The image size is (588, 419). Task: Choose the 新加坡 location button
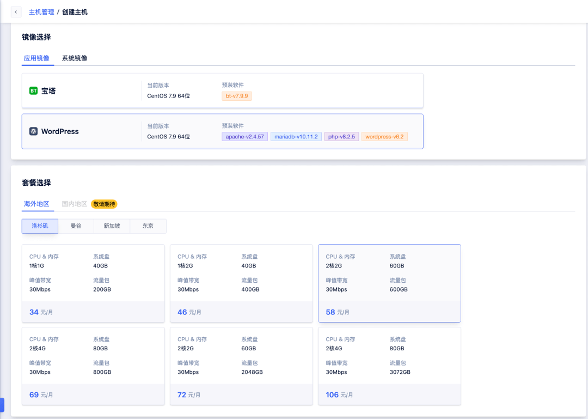112,226
